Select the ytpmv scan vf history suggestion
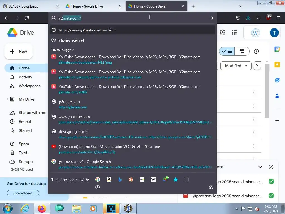The width and height of the screenshot is (285, 214). coord(132,40)
